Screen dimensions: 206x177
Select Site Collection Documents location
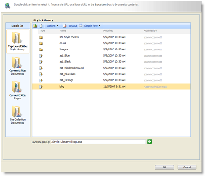pyautogui.click(x=18, y=115)
